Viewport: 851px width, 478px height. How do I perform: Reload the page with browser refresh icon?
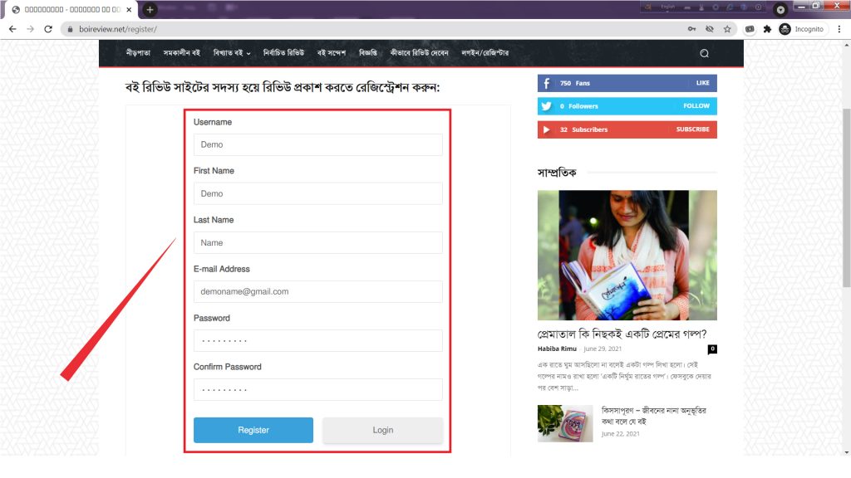[48, 29]
